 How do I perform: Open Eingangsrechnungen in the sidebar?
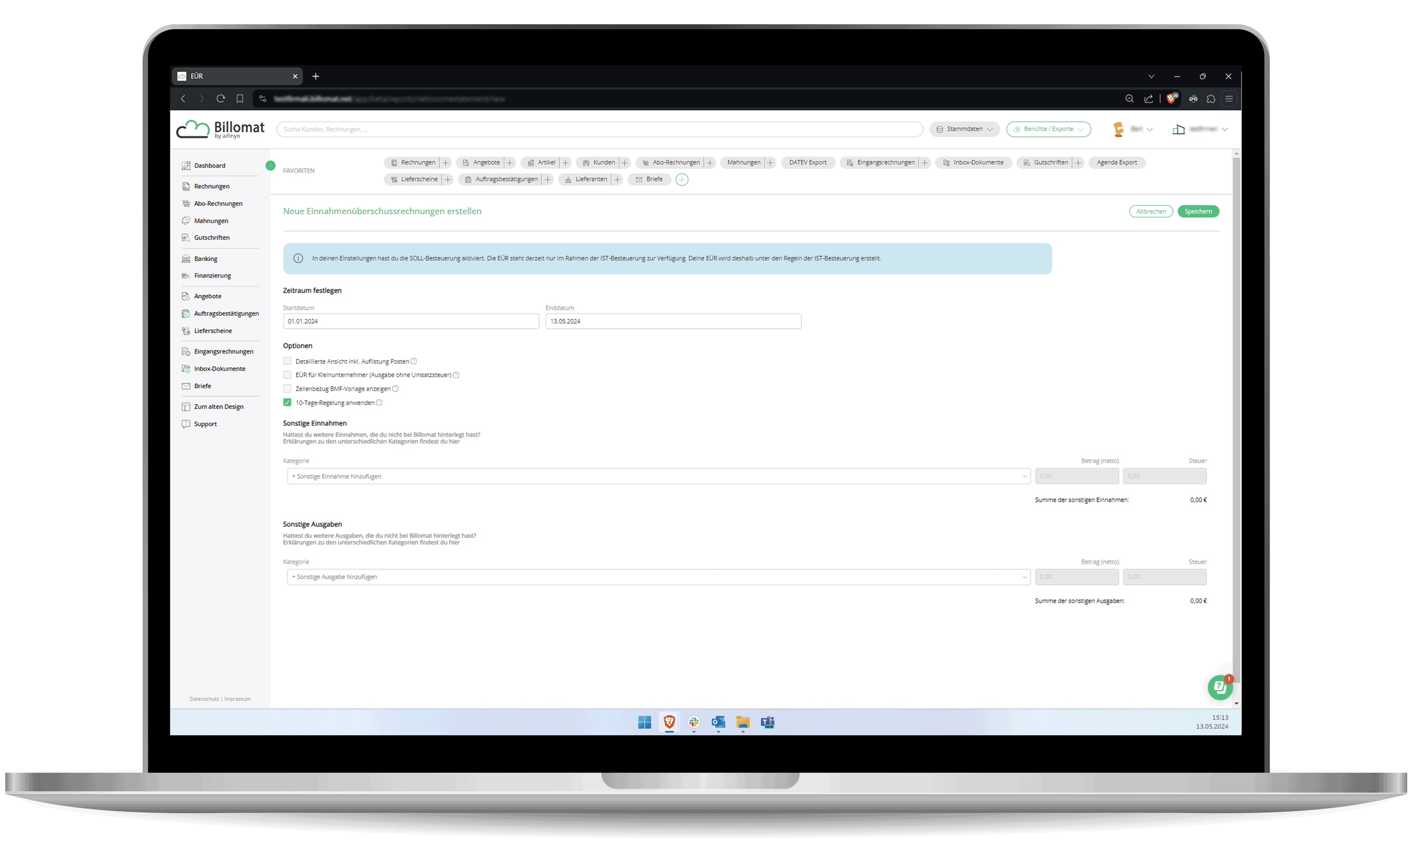click(x=223, y=352)
